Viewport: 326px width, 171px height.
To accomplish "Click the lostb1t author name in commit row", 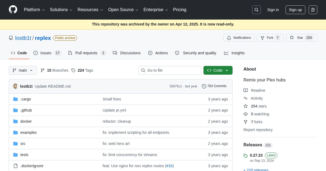I will point(26,86).
